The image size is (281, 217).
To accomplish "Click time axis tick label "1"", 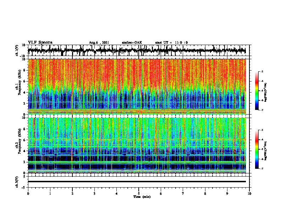I will point(50,194).
